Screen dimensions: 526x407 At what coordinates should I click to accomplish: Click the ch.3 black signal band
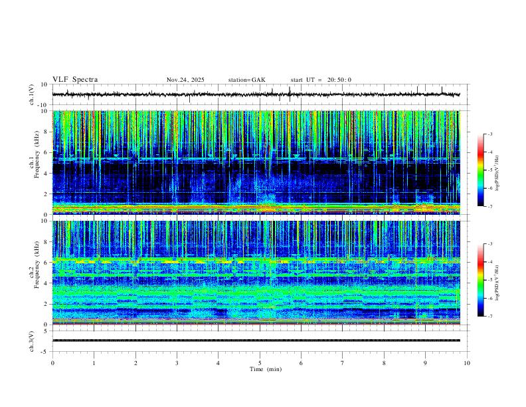click(256, 340)
